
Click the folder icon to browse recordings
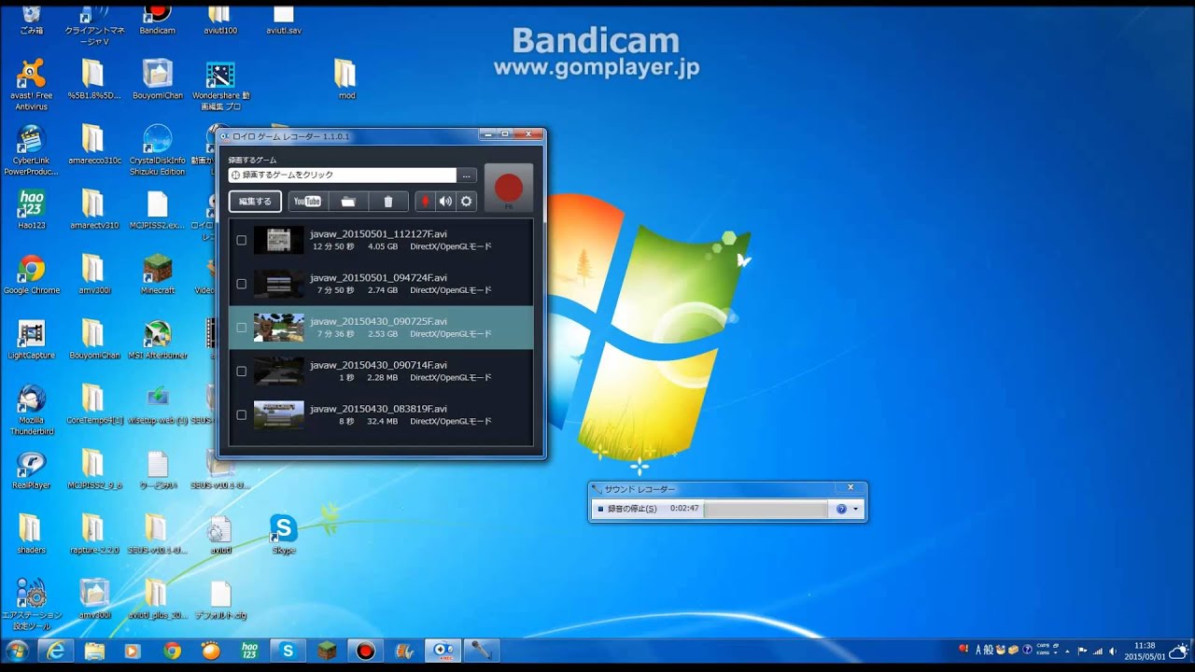pos(348,201)
